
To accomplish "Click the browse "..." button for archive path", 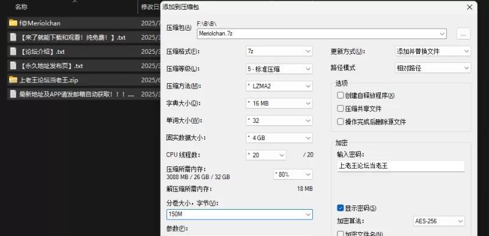I will (463, 34).
